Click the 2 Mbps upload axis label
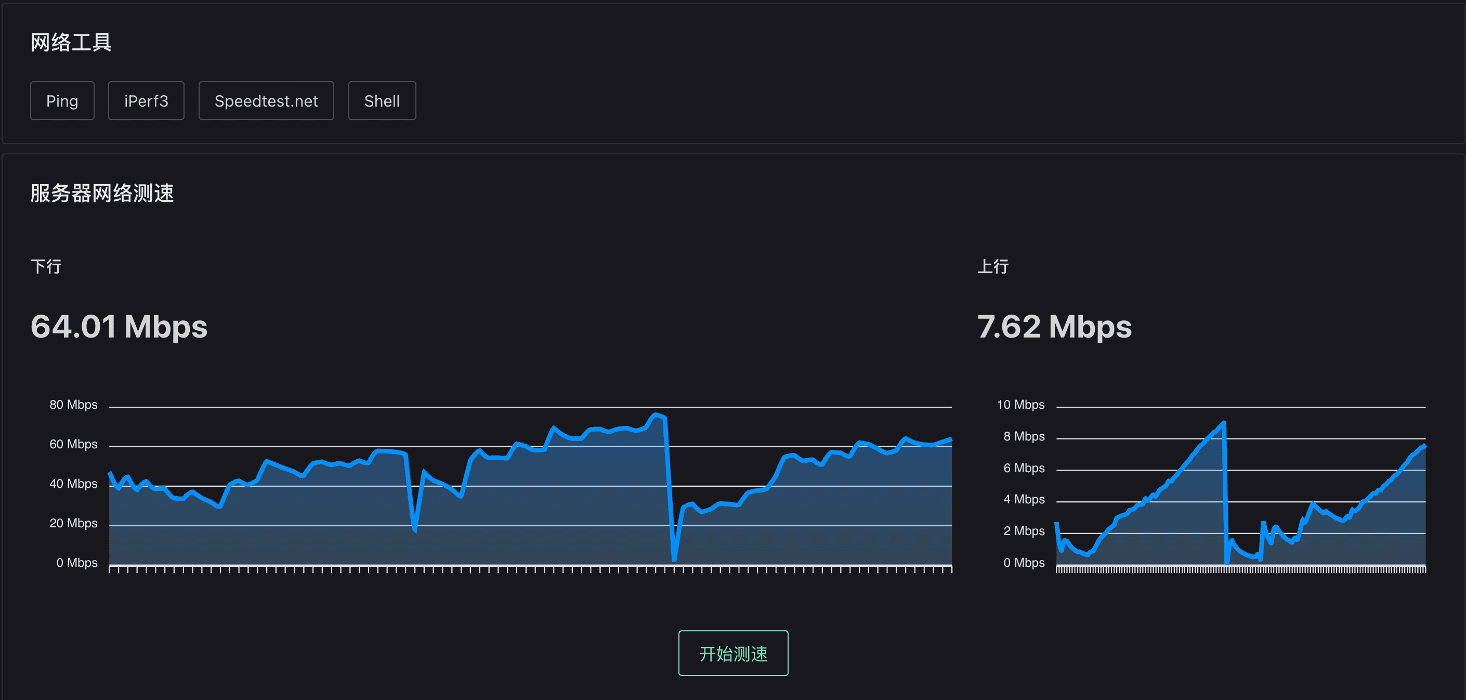The height and width of the screenshot is (700, 1466). (x=1023, y=531)
